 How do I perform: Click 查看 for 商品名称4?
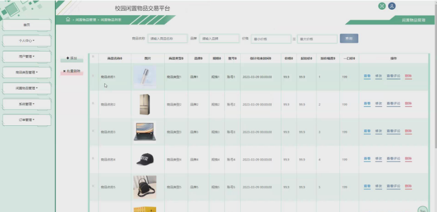tap(367, 158)
